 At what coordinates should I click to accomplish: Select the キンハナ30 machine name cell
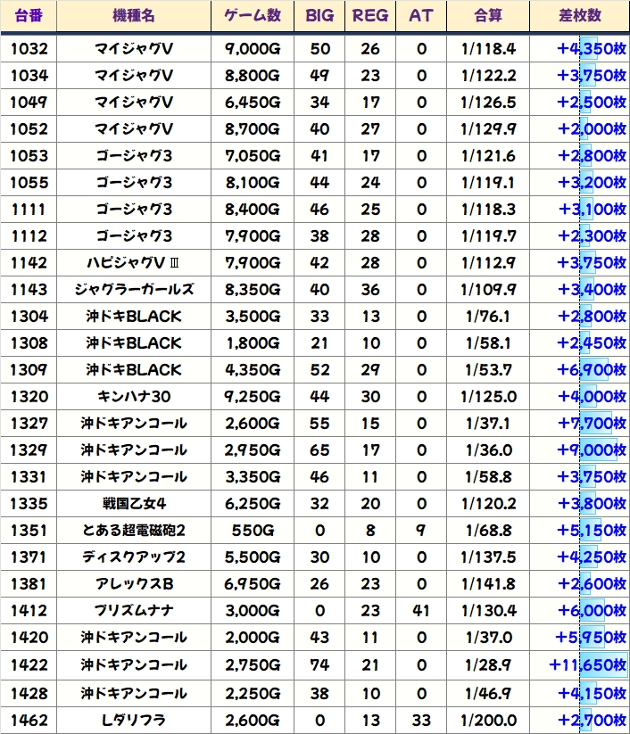click(134, 397)
